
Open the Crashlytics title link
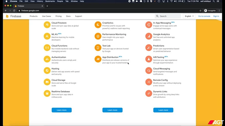[108, 23]
